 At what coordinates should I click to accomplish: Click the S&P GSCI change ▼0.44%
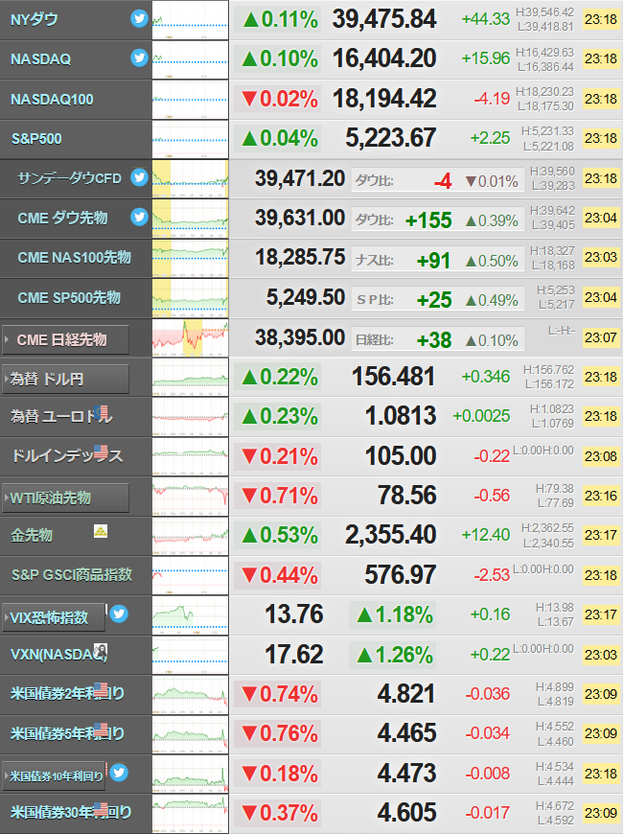(x=277, y=575)
